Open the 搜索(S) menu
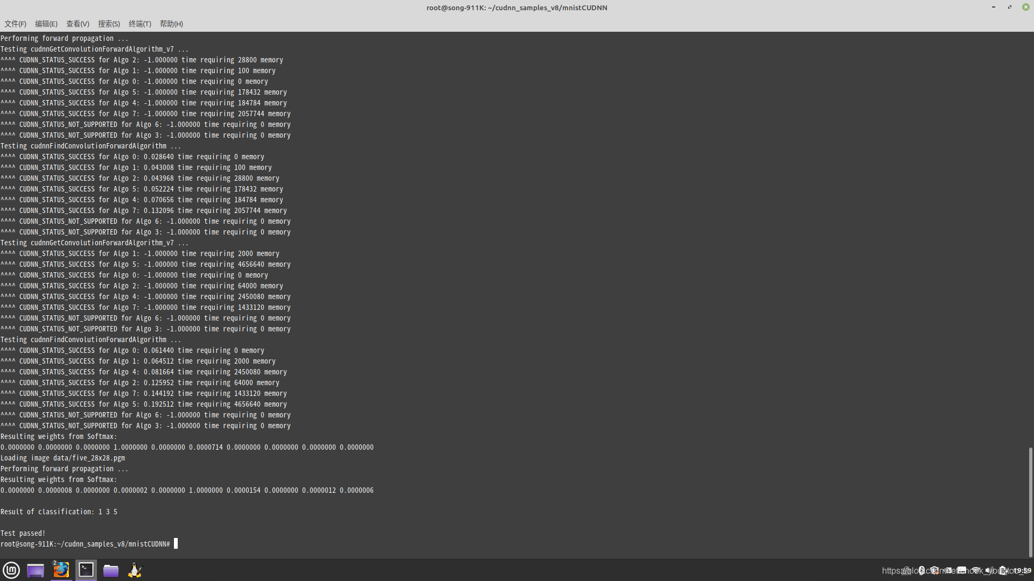 109,24
